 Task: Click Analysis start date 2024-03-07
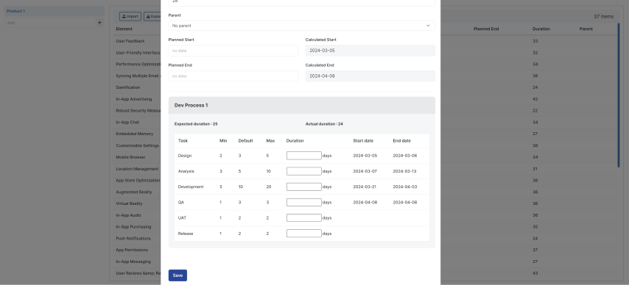[365, 171]
